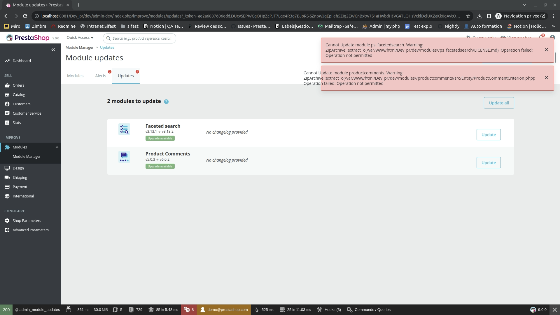
Task: Click the Shop Parameters gear icon
Action: (7, 220)
